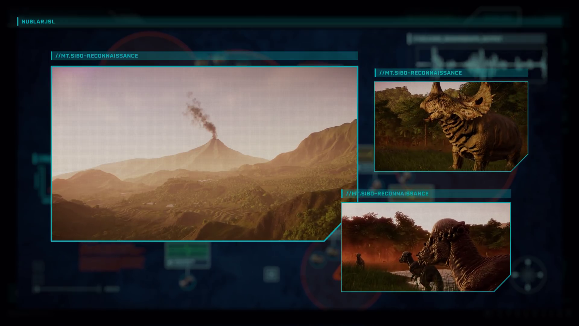This screenshot has height=326, width=579.
Task: Click the MT.SIBO-RECONNAISSANCE label above the dome-headed dinosaurs image
Action: [387, 193]
